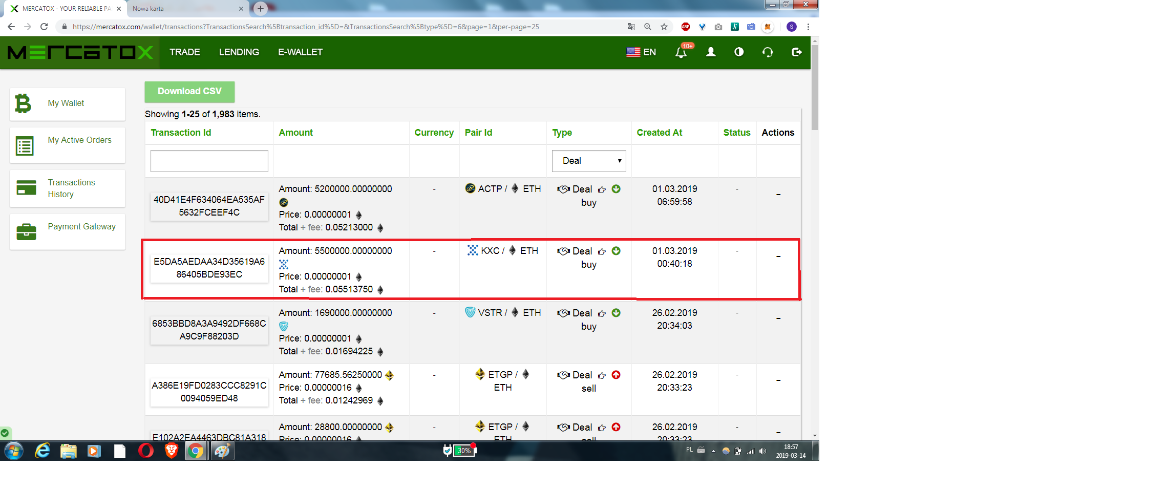This screenshot has width=1167, height=490.
Task: Sort by Status column header
Action: 737,133
